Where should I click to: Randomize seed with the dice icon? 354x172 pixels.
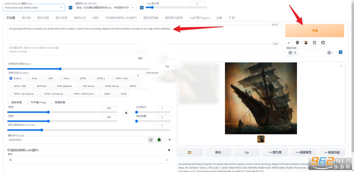click(150, 140)
